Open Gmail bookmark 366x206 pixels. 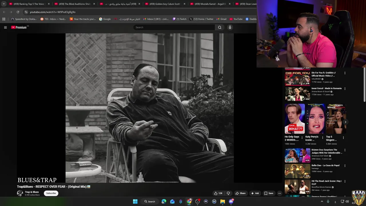pyautogui.click(x=221, y=19)
